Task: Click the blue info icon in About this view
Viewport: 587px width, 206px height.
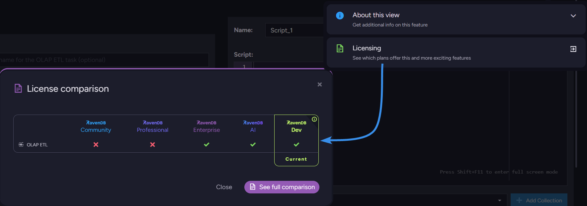Action: 340,16
